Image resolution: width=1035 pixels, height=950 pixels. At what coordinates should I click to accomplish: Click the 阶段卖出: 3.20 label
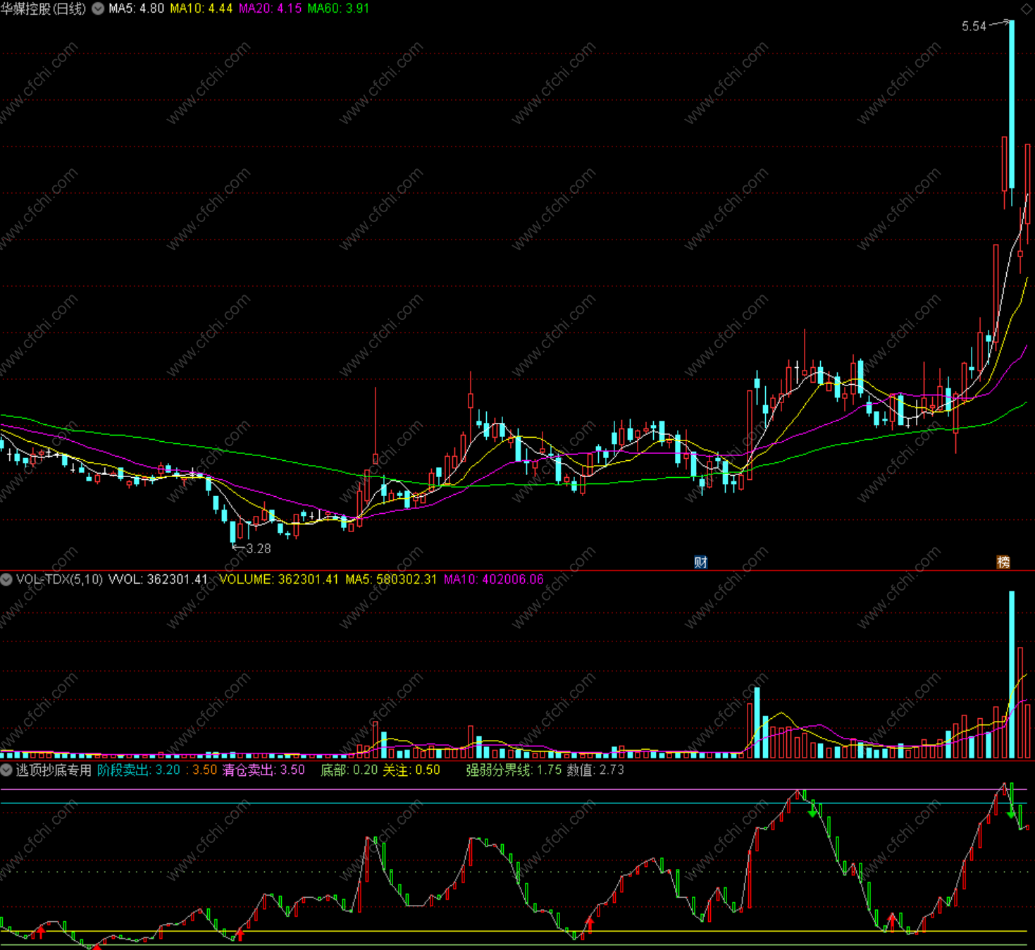(x=139, y=770)
